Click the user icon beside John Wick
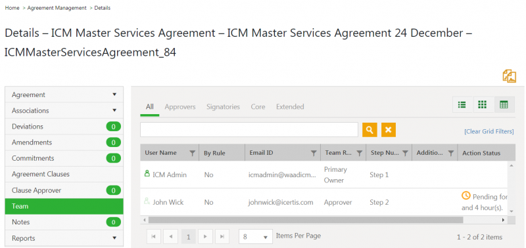526x248 pixels. (147, 201)
